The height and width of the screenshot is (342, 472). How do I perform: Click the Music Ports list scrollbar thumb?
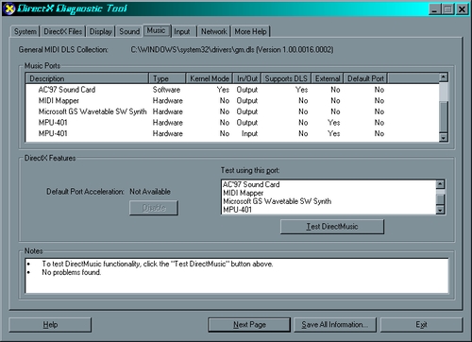pyautogui.click(x=443, y=116)
